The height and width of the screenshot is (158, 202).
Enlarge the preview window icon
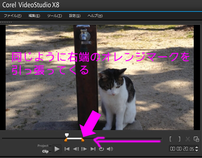coord(196,139)
